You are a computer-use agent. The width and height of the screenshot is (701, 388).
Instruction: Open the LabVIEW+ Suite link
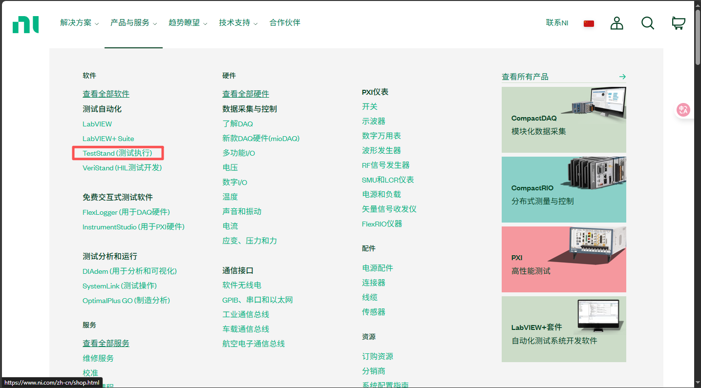(108, 139)
